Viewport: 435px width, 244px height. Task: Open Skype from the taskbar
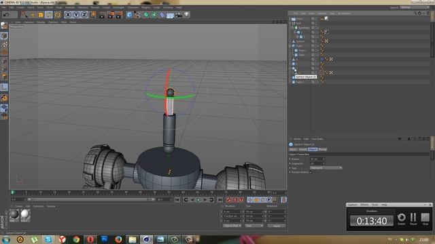click(x=48, y=239)
